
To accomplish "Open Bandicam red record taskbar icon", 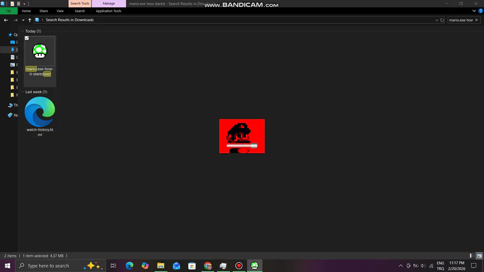I will [x=239, y=266].
